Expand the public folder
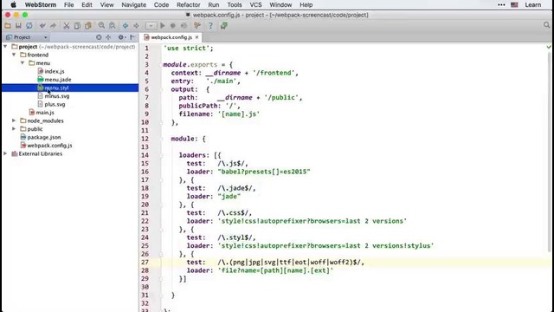 tap(14, 129)
